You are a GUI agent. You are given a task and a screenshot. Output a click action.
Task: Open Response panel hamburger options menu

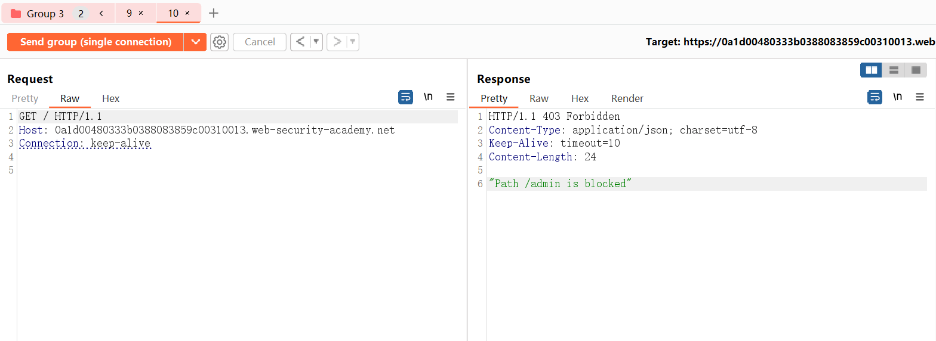tap(920, 97)
